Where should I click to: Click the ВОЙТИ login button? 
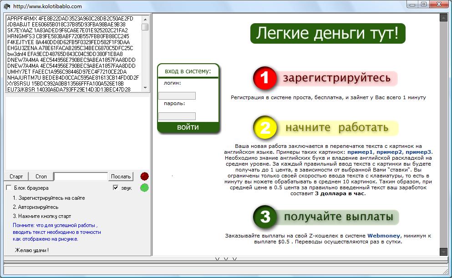coord(188,127)
